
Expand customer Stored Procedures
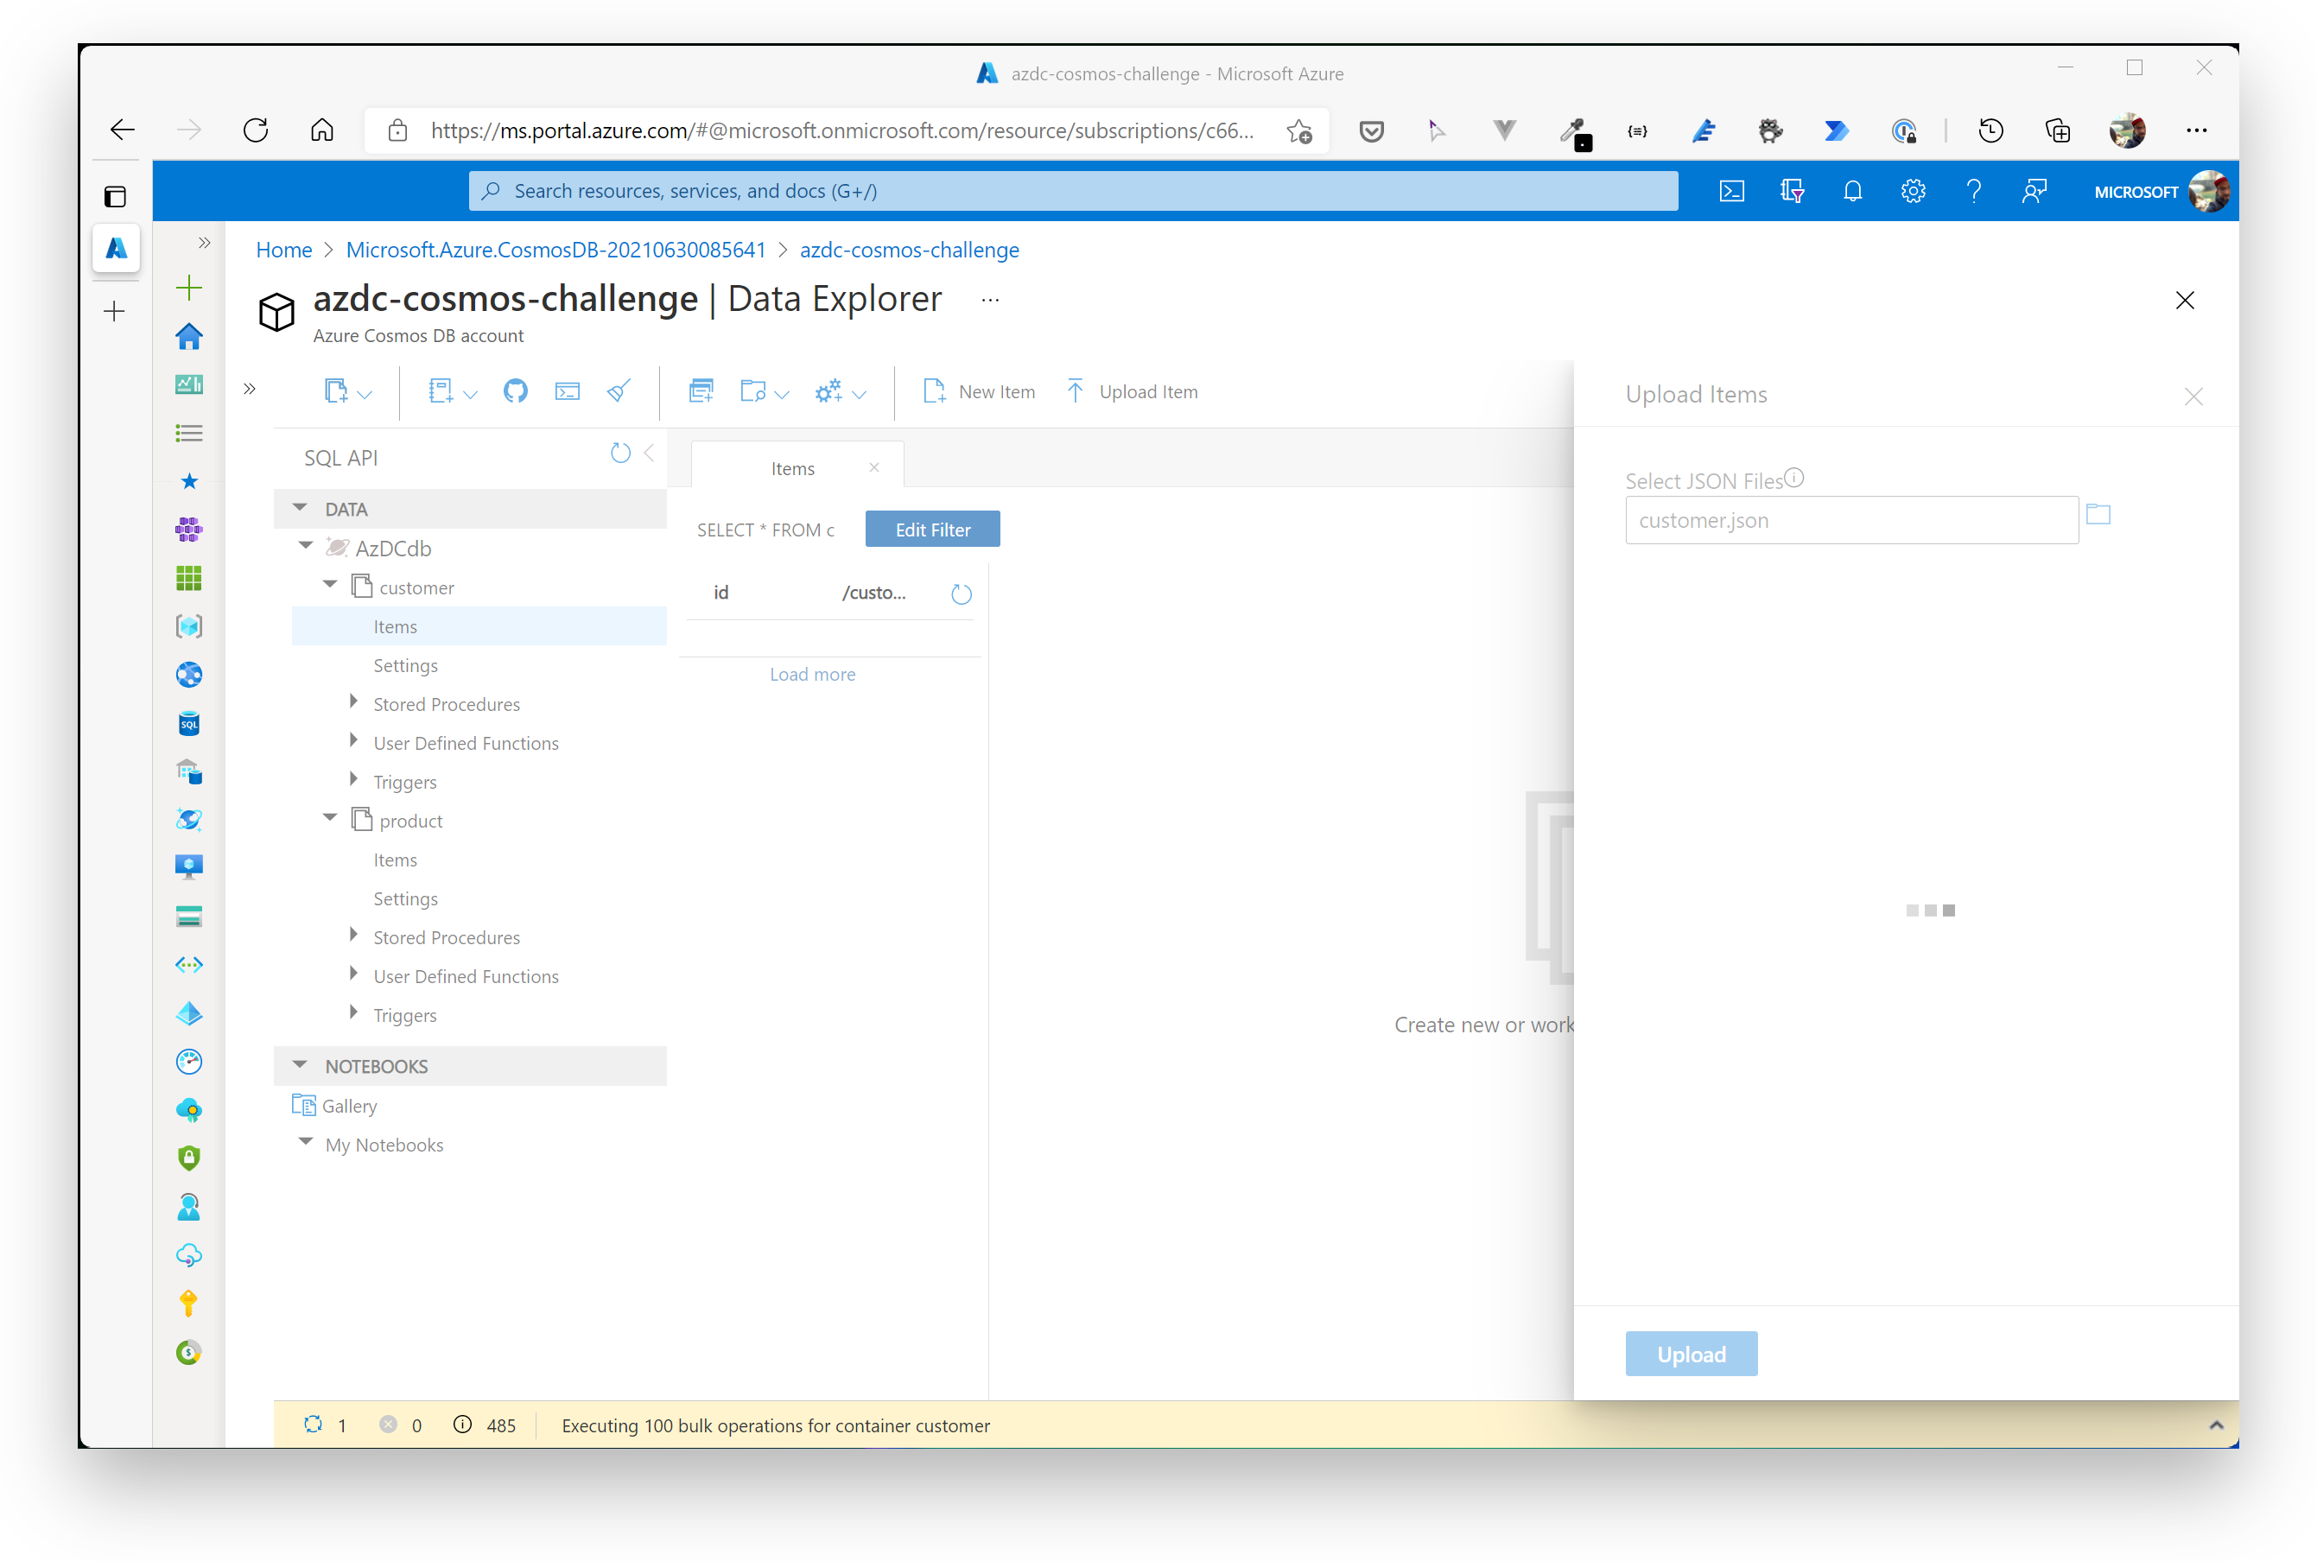(x=353, y=701)
